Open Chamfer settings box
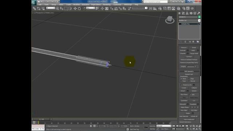 [x=188, y=53]
